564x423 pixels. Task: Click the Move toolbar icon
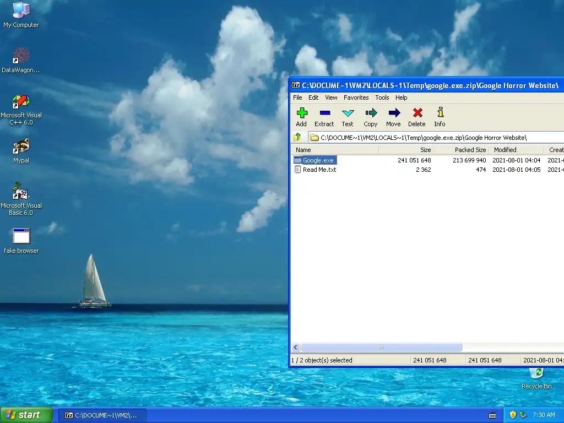point(394,113)
